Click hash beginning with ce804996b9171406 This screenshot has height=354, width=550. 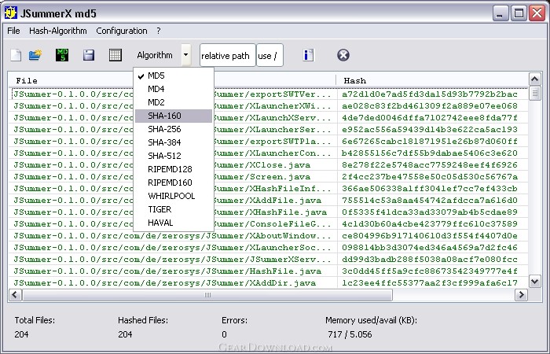430,236
